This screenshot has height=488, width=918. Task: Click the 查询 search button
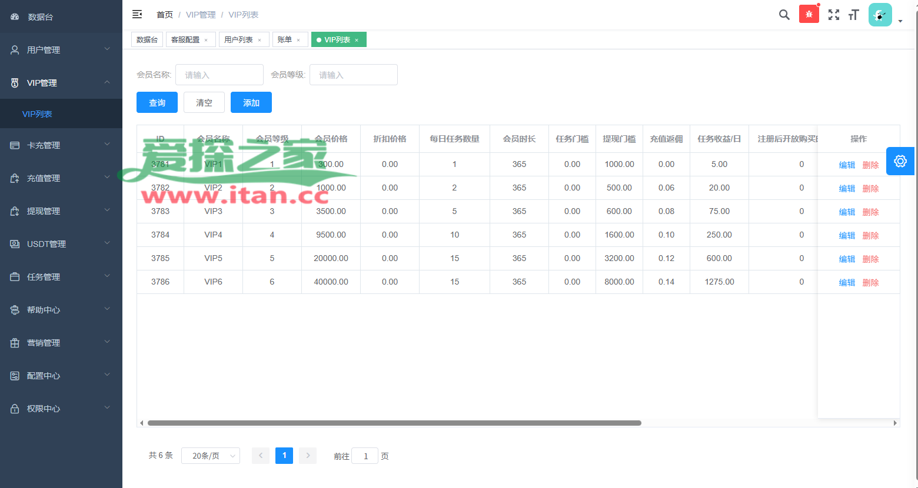pyautogui.click(x=157, y=102)
